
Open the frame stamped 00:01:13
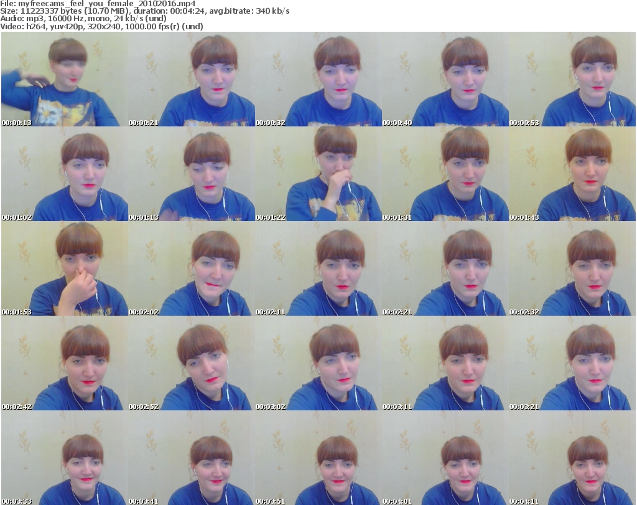click(x=192, y=174)
